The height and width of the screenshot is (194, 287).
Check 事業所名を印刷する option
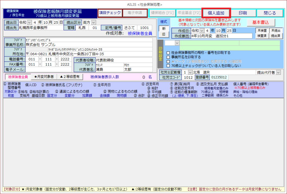coord(168,57)
